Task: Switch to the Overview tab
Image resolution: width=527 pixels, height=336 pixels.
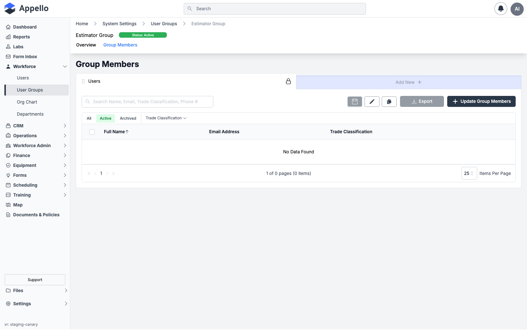Action: (86, 45)
